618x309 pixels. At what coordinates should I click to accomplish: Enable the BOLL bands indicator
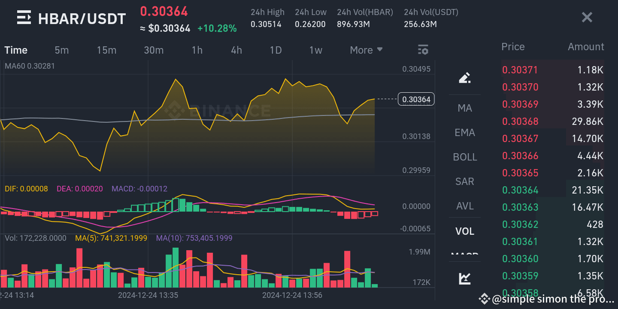[x=465, y=157]
